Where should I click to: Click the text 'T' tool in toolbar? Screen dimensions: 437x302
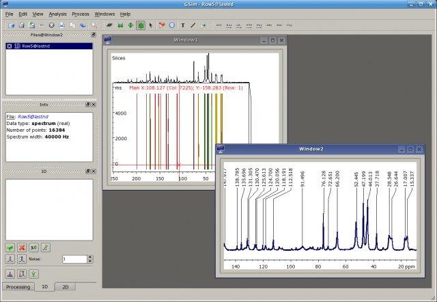(x=183, y=25)
